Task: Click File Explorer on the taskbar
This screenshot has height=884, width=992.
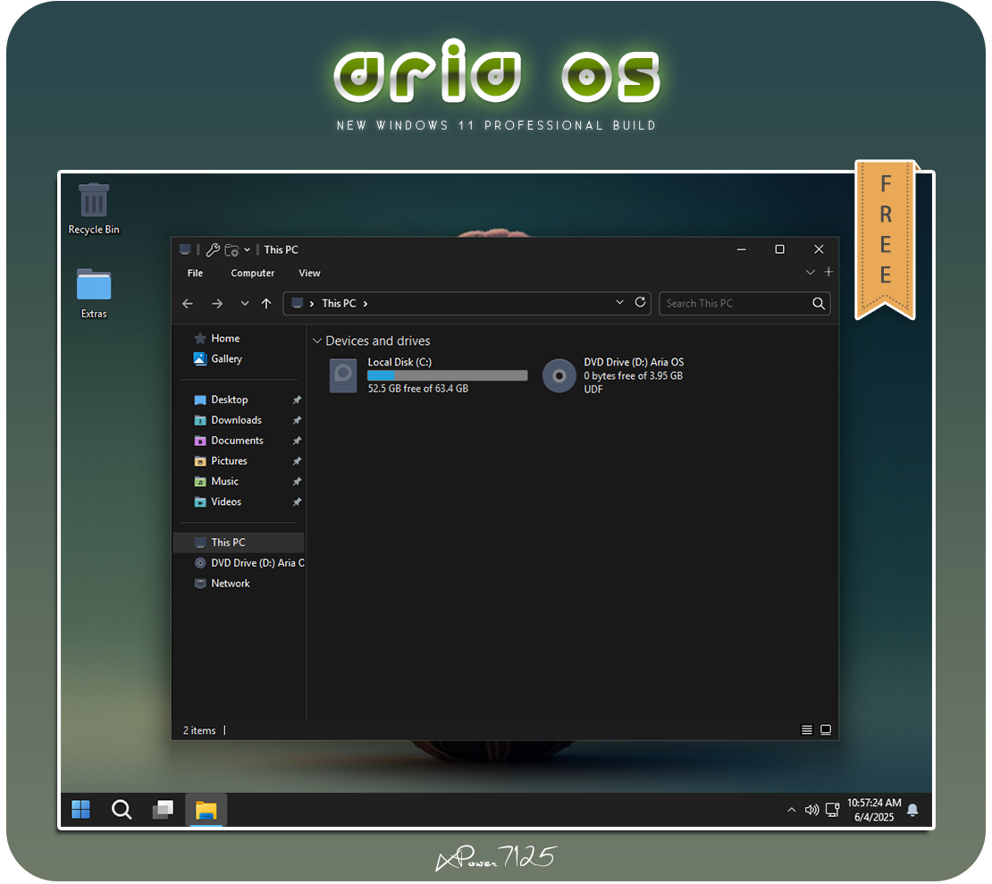Action: pos(206,809)
